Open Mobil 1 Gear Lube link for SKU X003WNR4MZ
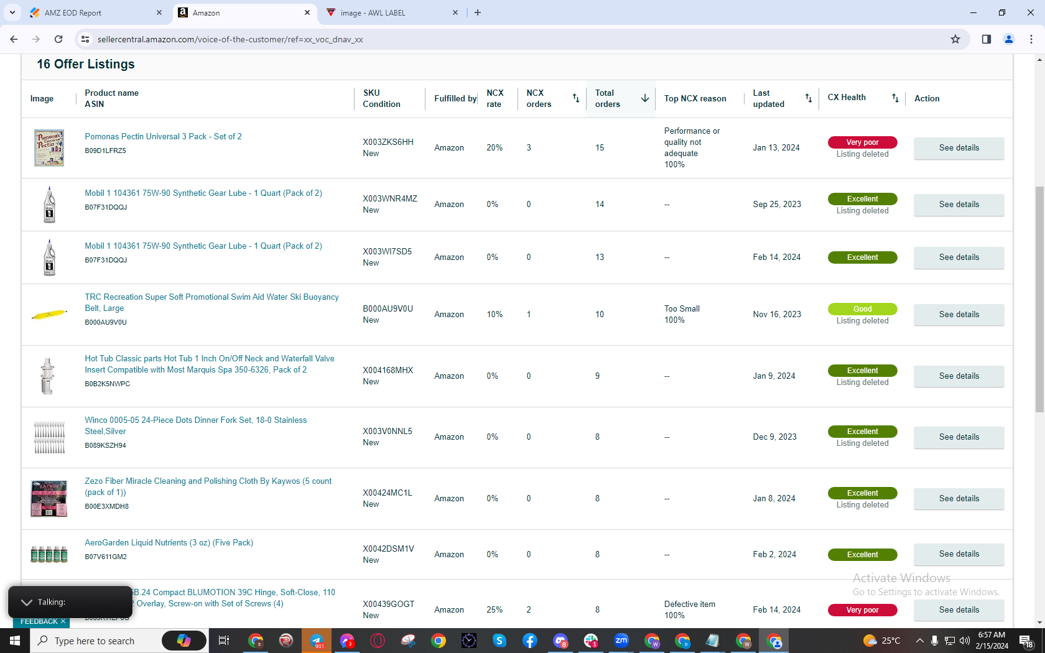The height and width of the screenshot is (653, 1045). click(x=203, y=193)
